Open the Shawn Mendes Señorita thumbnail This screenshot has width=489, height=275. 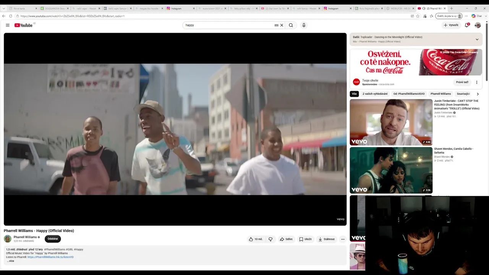click(391, 170)
